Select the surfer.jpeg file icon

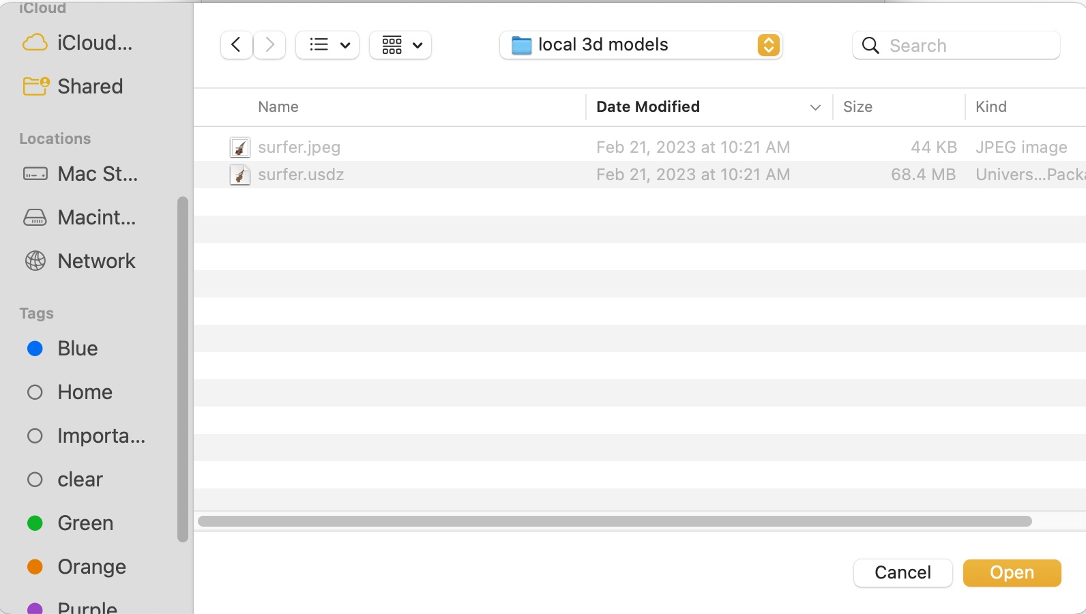(239, 147)
